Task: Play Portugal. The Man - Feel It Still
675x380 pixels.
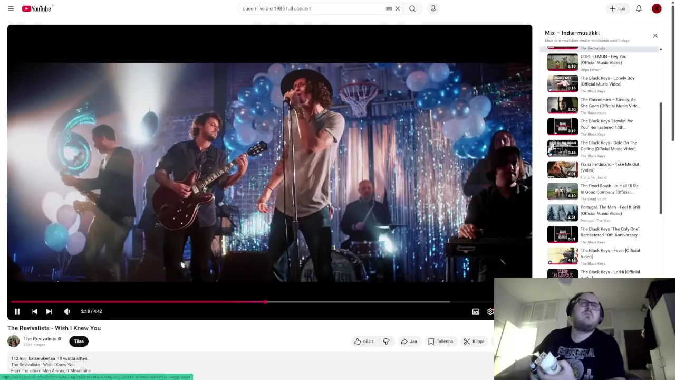Action: [x=610, y=210]
